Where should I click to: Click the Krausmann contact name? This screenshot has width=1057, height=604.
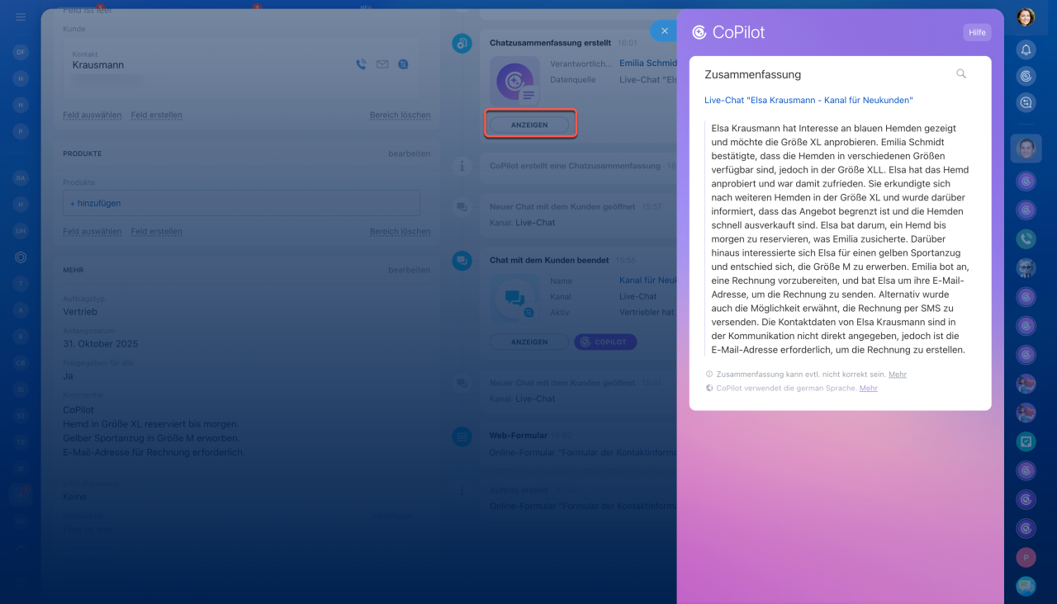(x=98, y=65)
